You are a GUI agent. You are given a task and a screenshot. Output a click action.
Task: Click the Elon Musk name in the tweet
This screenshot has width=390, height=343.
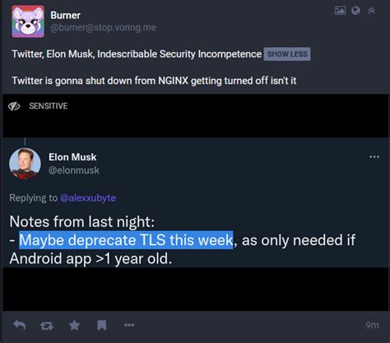72,157
